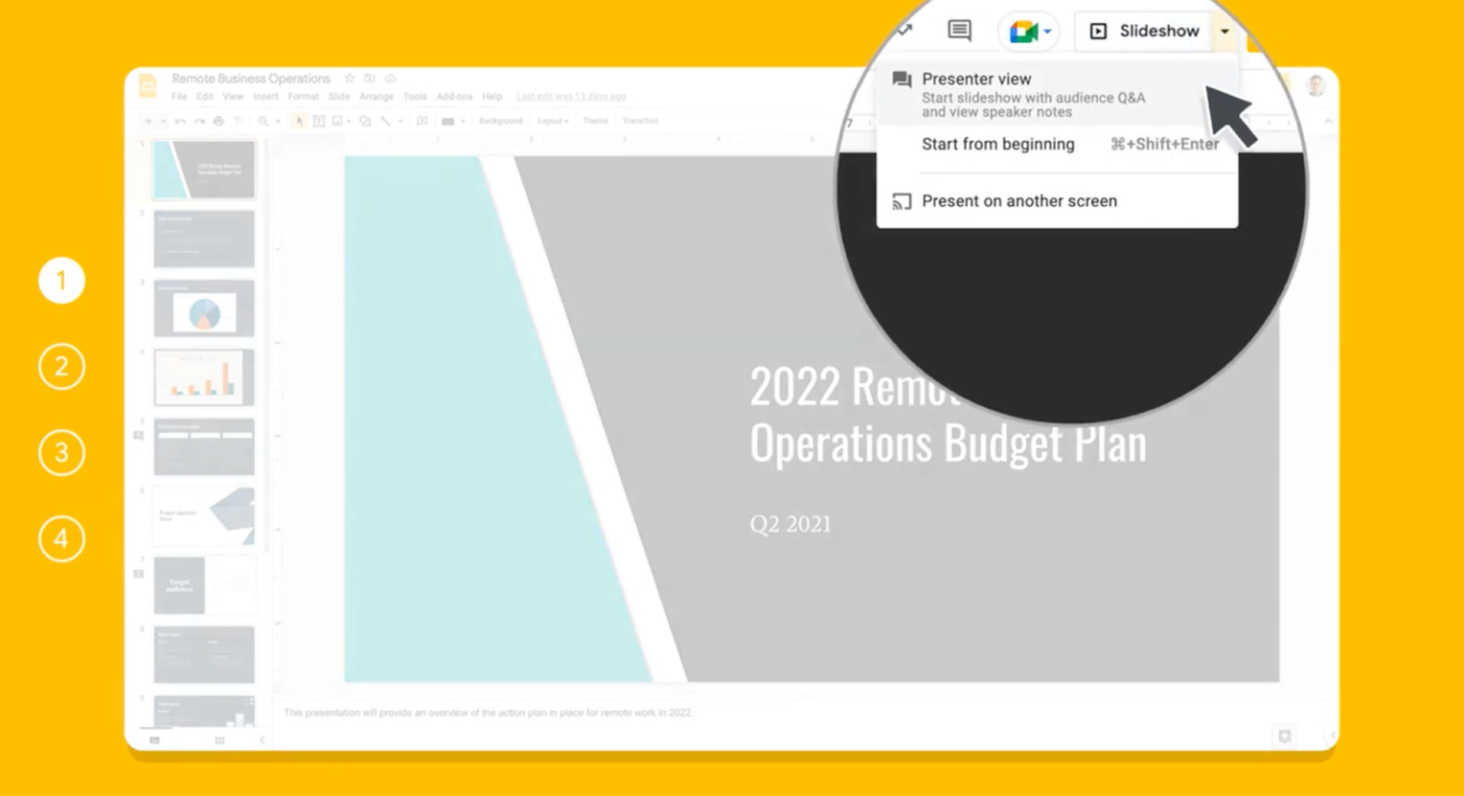Open the Layout dropdown
This screenshot has height=796, width=1464.
click(553, 121)
